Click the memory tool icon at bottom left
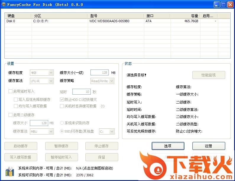Image resolution: width=235 pixels, height=181 pixels. pyautogui.click(x=10, y=172)
